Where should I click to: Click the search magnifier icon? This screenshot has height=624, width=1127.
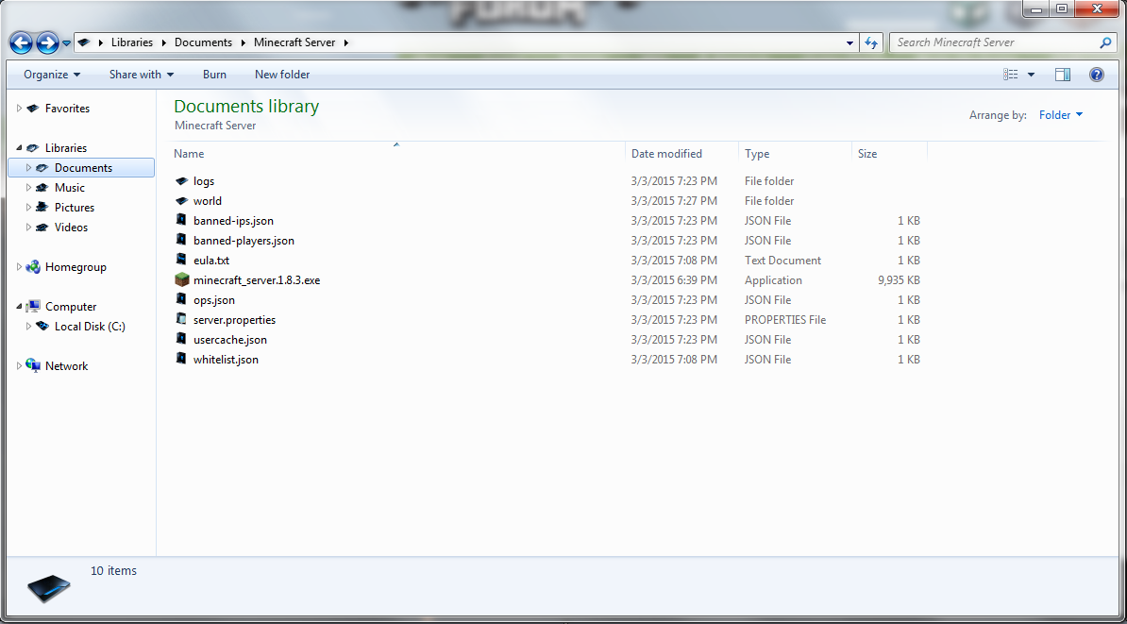click(1105, 42)
